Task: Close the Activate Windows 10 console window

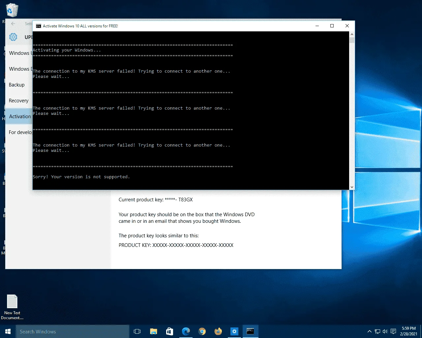Action: coord(347,26)
